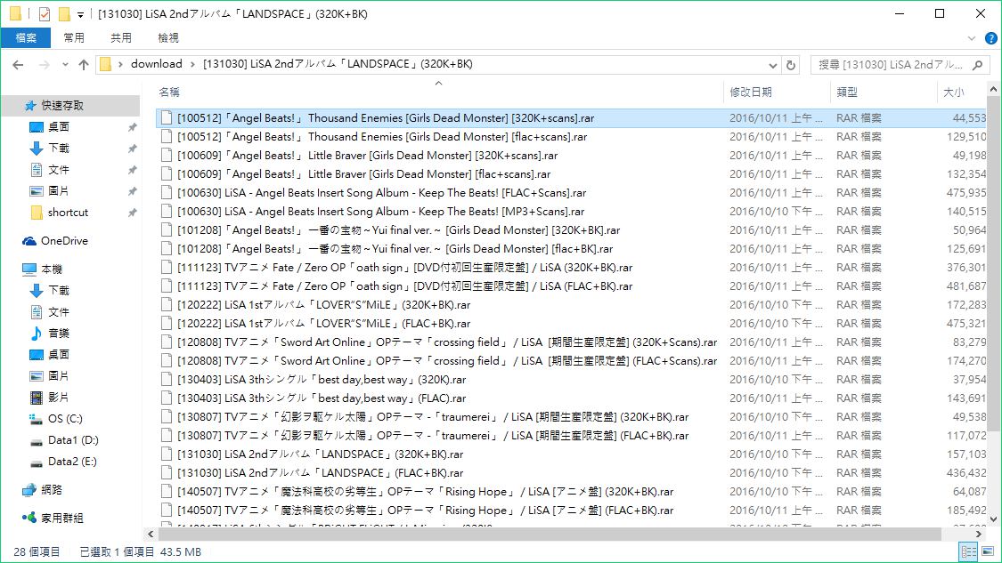Open the 檔案 file menu tab

[x=26, y=38]
